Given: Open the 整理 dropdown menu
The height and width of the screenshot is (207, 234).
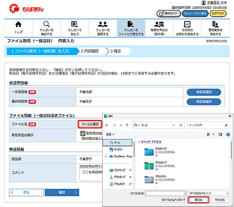Looking at the screenshot, I should coord(110,134).
